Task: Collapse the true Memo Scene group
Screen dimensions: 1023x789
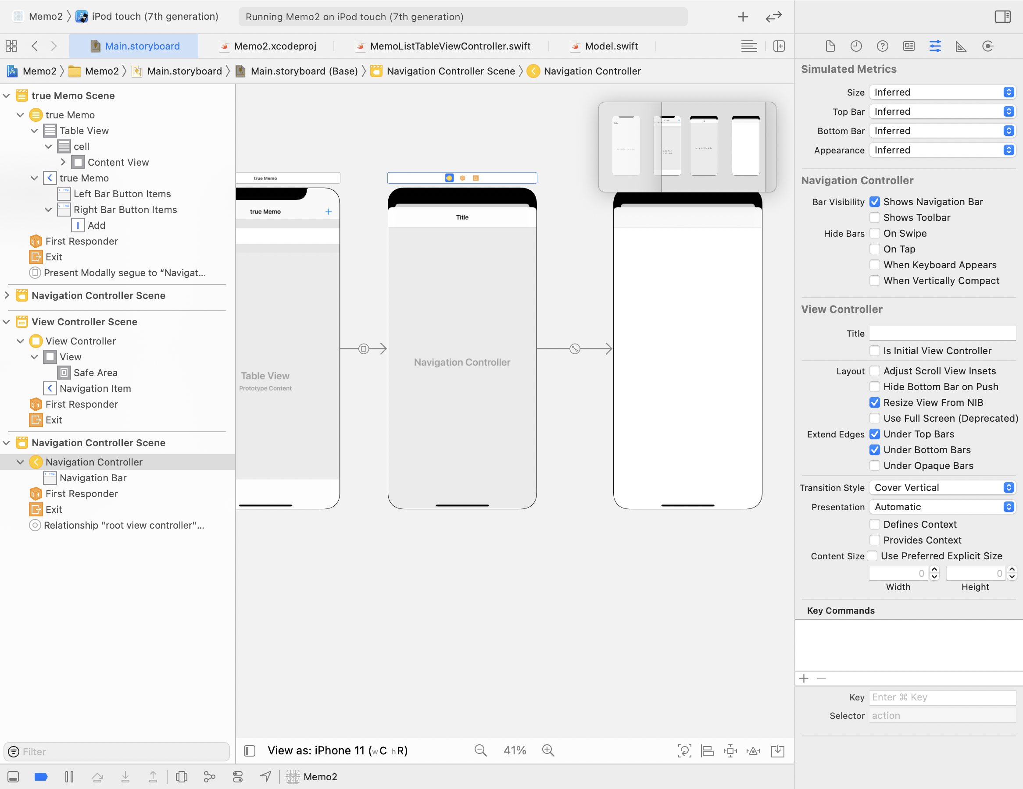Action: pyautogui.click(x=7, y=96)
